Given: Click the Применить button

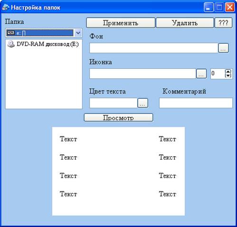Looking at the screenshot, I should point(121,23).
